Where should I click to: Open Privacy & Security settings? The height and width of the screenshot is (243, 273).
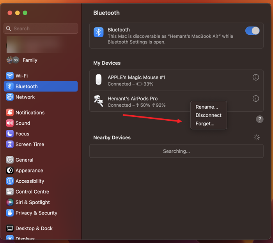pyautogui.click(x=41, y=213)
